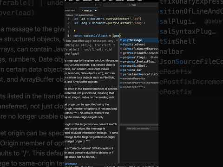Click the JavaScript language mode status entry

150,167
